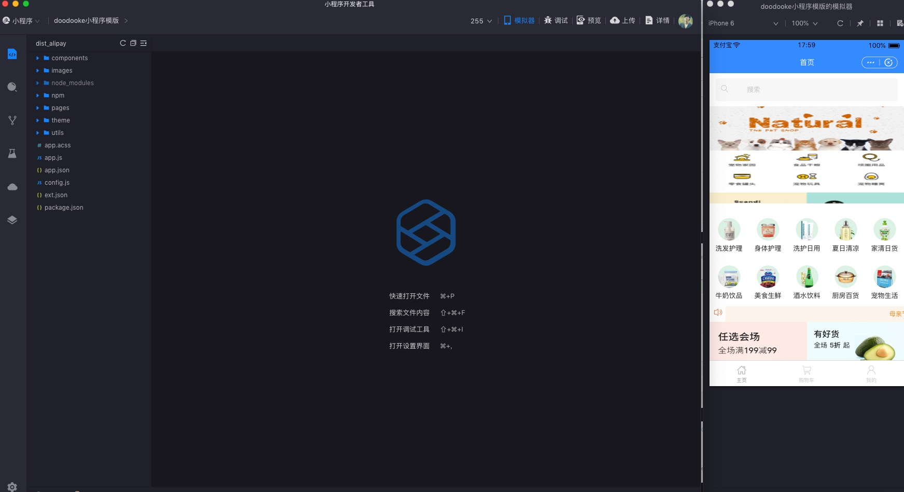This screenshot has height=492, width=904.
Task: Select the 洗护日用 category icon
Action: pos(806,229)
